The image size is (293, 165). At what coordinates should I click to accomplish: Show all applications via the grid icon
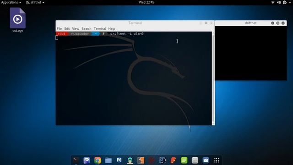[217, 160]
